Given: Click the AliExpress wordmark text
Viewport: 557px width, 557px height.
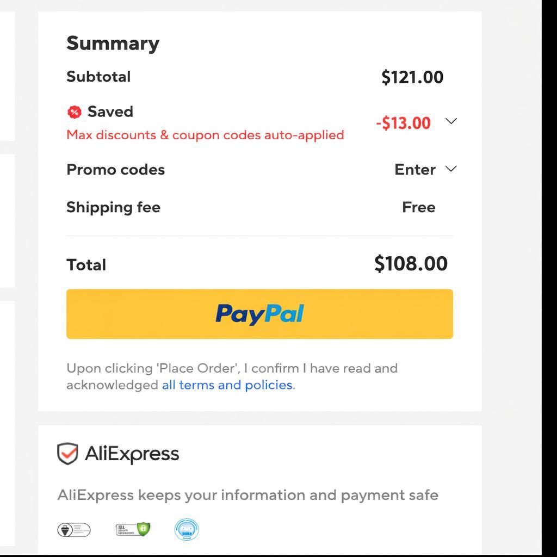Looking at the screenshot, I should tap(132, 454).
